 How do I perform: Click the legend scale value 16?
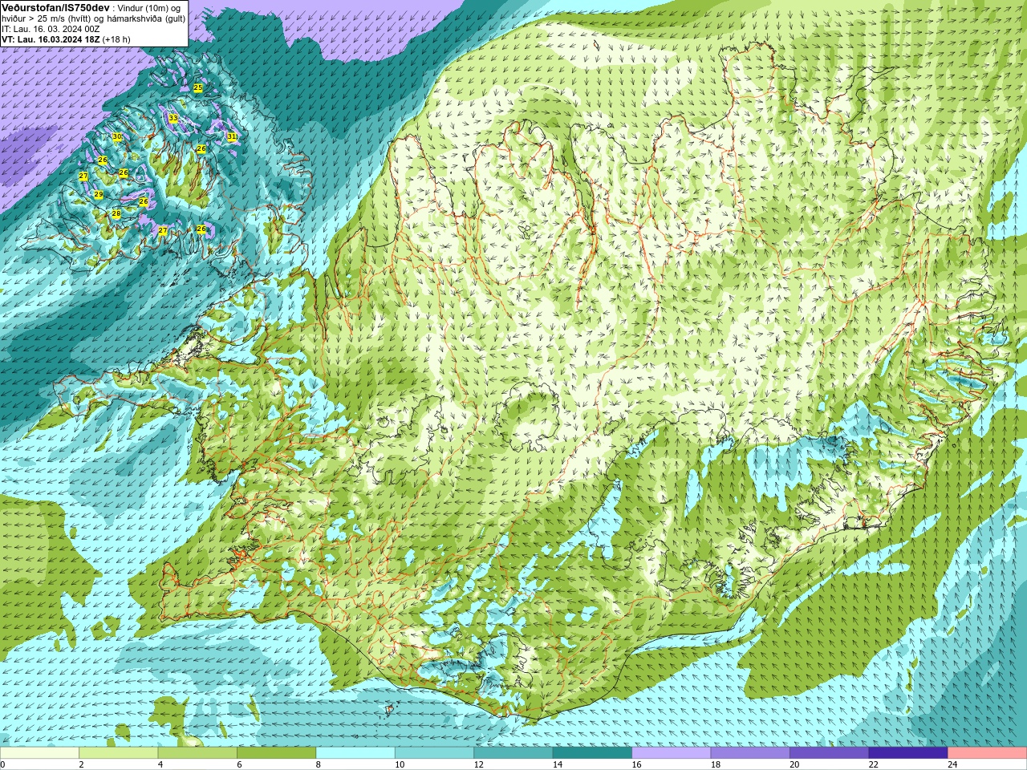(x=636, y=765)
